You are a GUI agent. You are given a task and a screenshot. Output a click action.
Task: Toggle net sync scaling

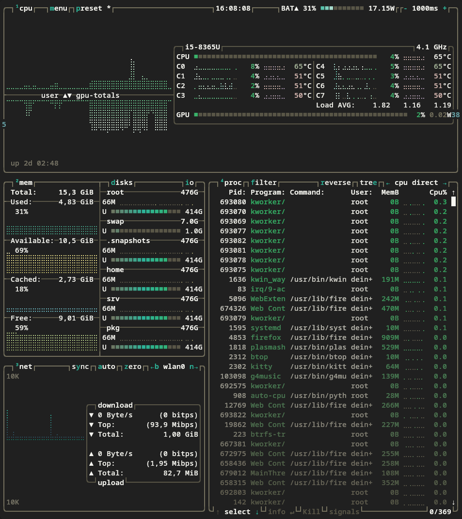80,366
